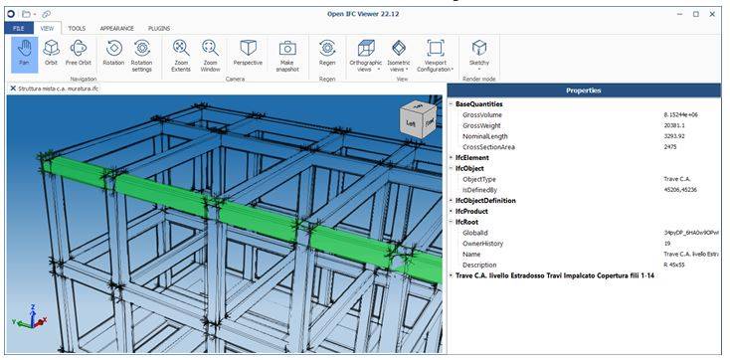The height and width of the screenshot is (360, 730).
Task: Open the Viewport Configuration dropdown
Action: point(436,56)
